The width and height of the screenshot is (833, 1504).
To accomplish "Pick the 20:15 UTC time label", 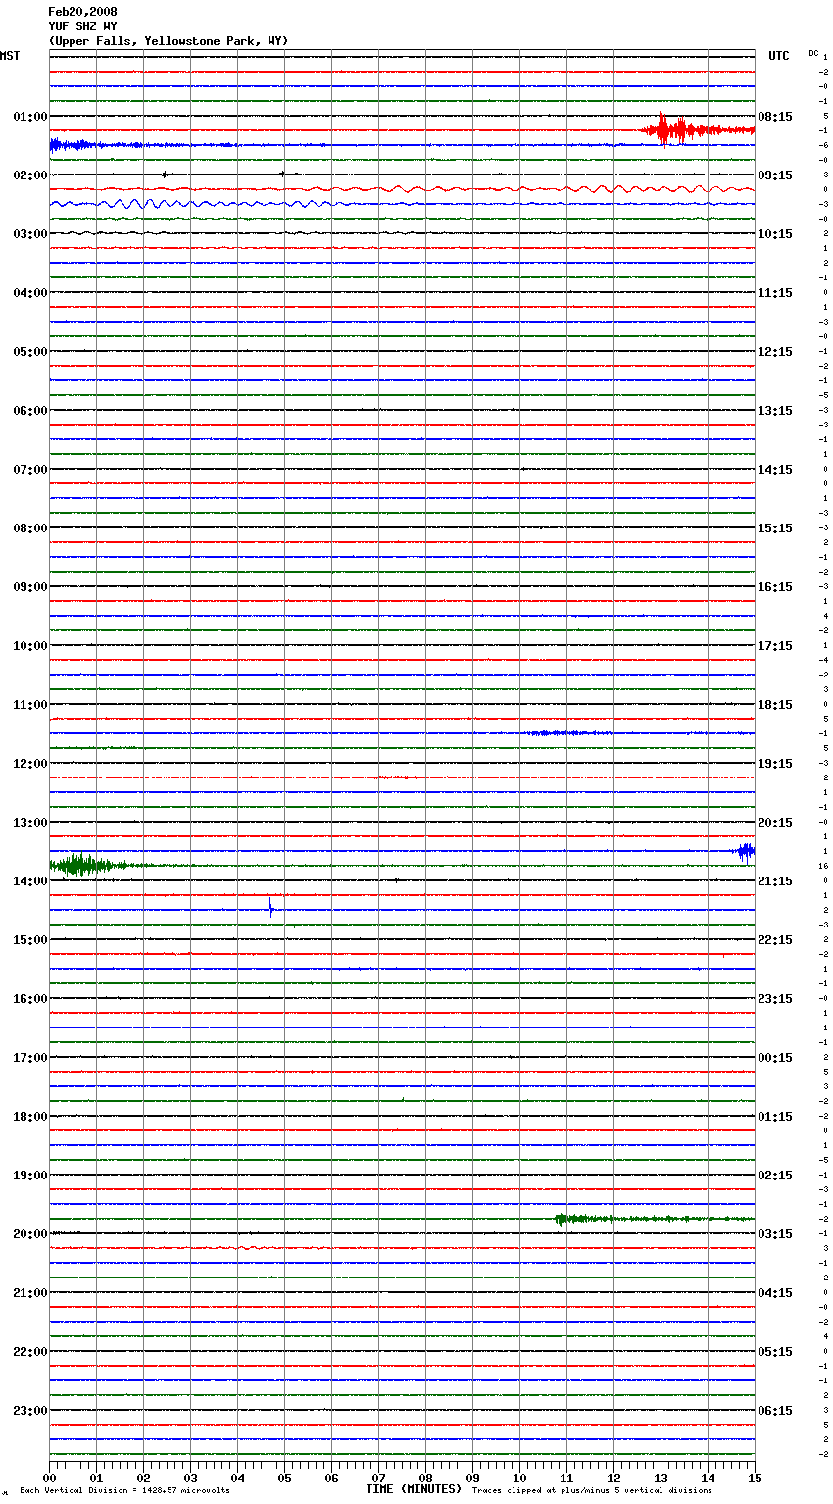I will [x=775, y=823].
